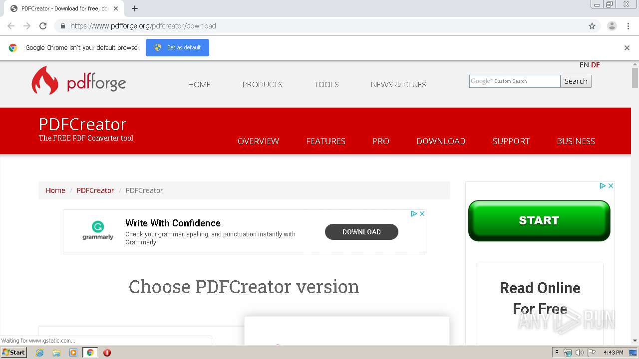
Task: Click the Chrome taskbar icon
Action: click(x=90, y=353)
